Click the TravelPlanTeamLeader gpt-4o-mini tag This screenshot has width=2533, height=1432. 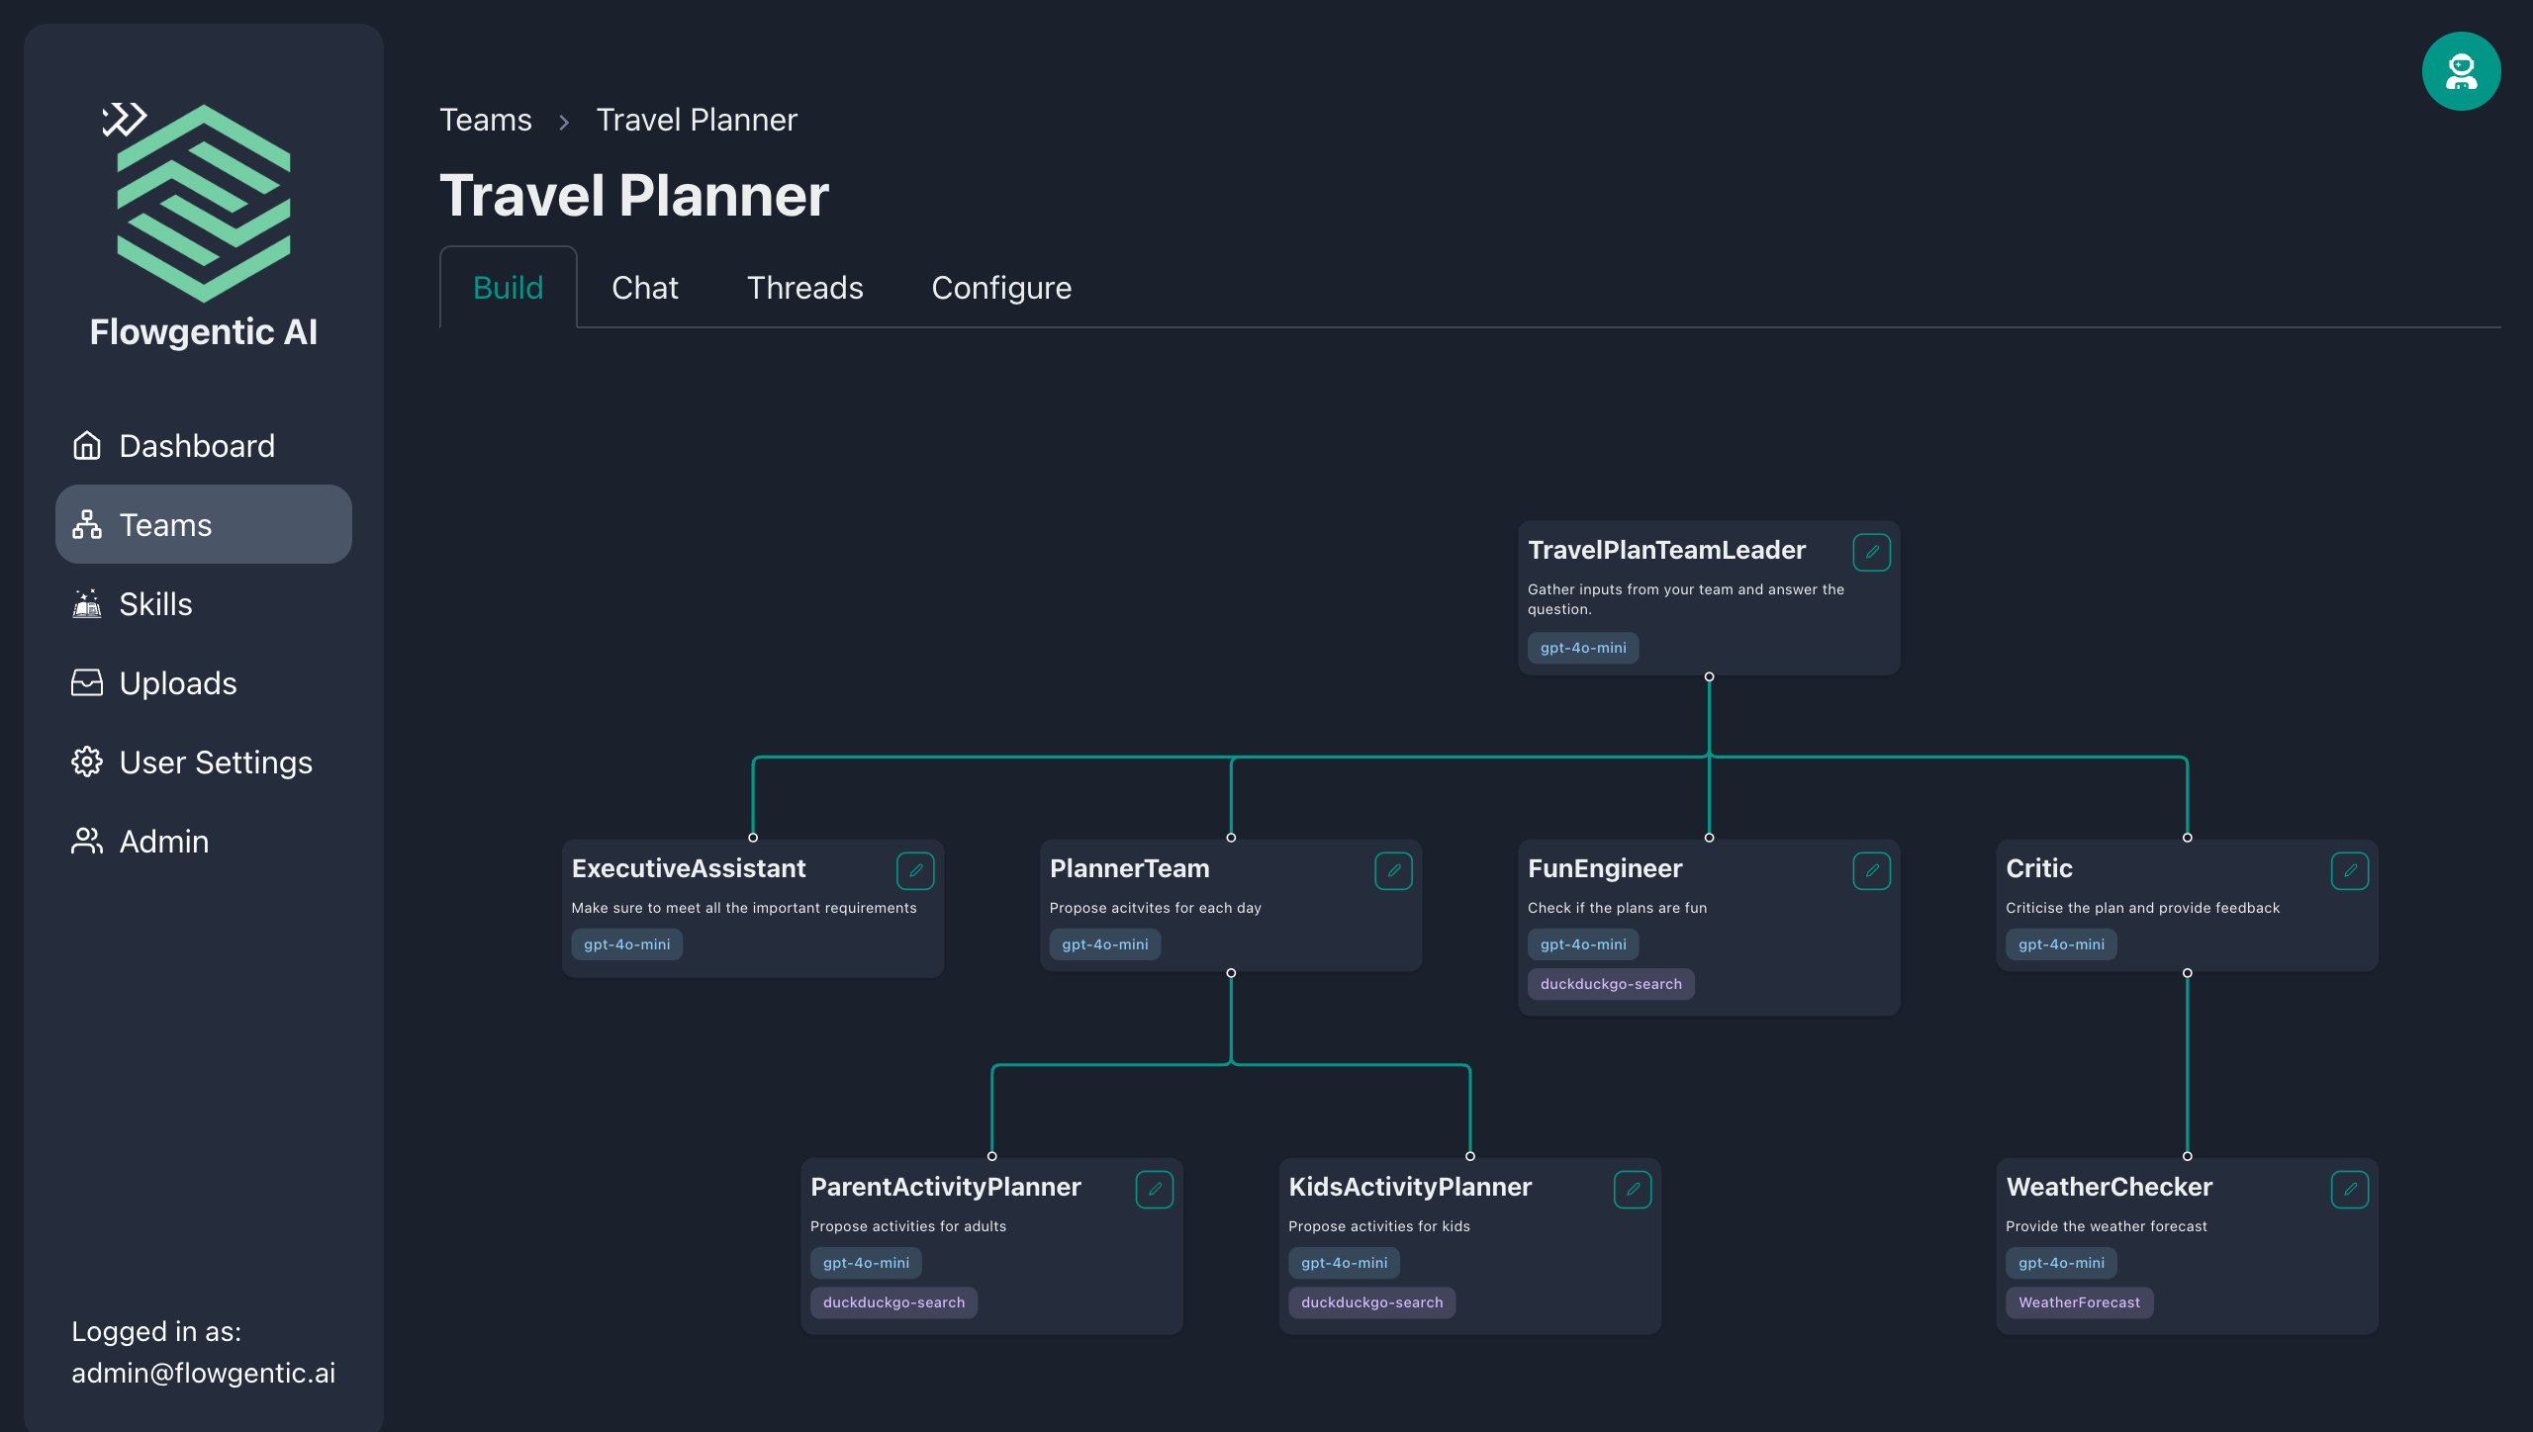(x=1582, y=648)
